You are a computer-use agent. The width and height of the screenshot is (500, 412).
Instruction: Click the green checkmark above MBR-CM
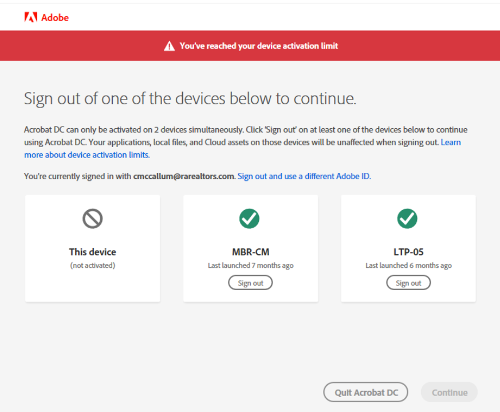249,218
